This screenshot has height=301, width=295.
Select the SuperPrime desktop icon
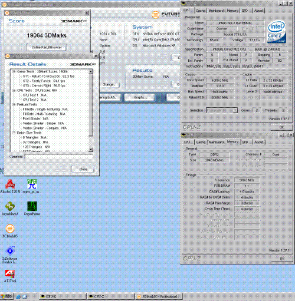pyautogui.click(x=32, y=209)
